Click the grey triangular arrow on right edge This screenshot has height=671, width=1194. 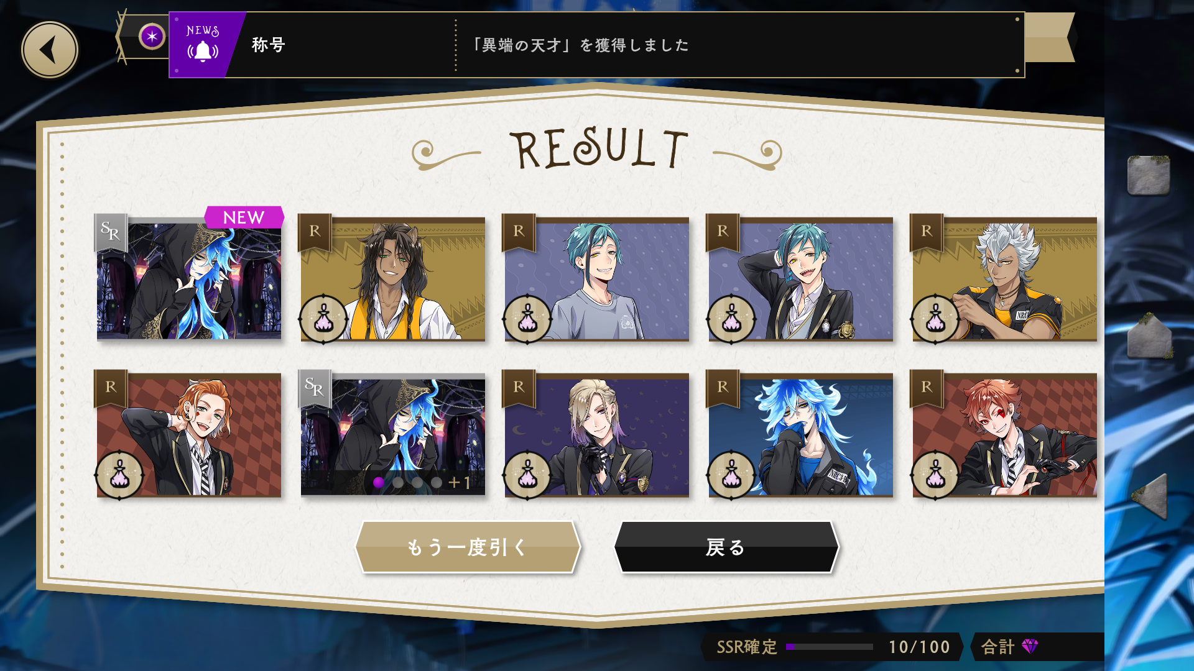coord(1150,496)
